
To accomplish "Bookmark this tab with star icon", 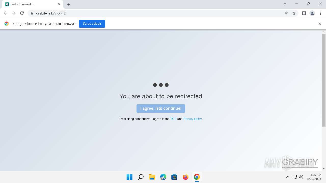I will [294, 13].
